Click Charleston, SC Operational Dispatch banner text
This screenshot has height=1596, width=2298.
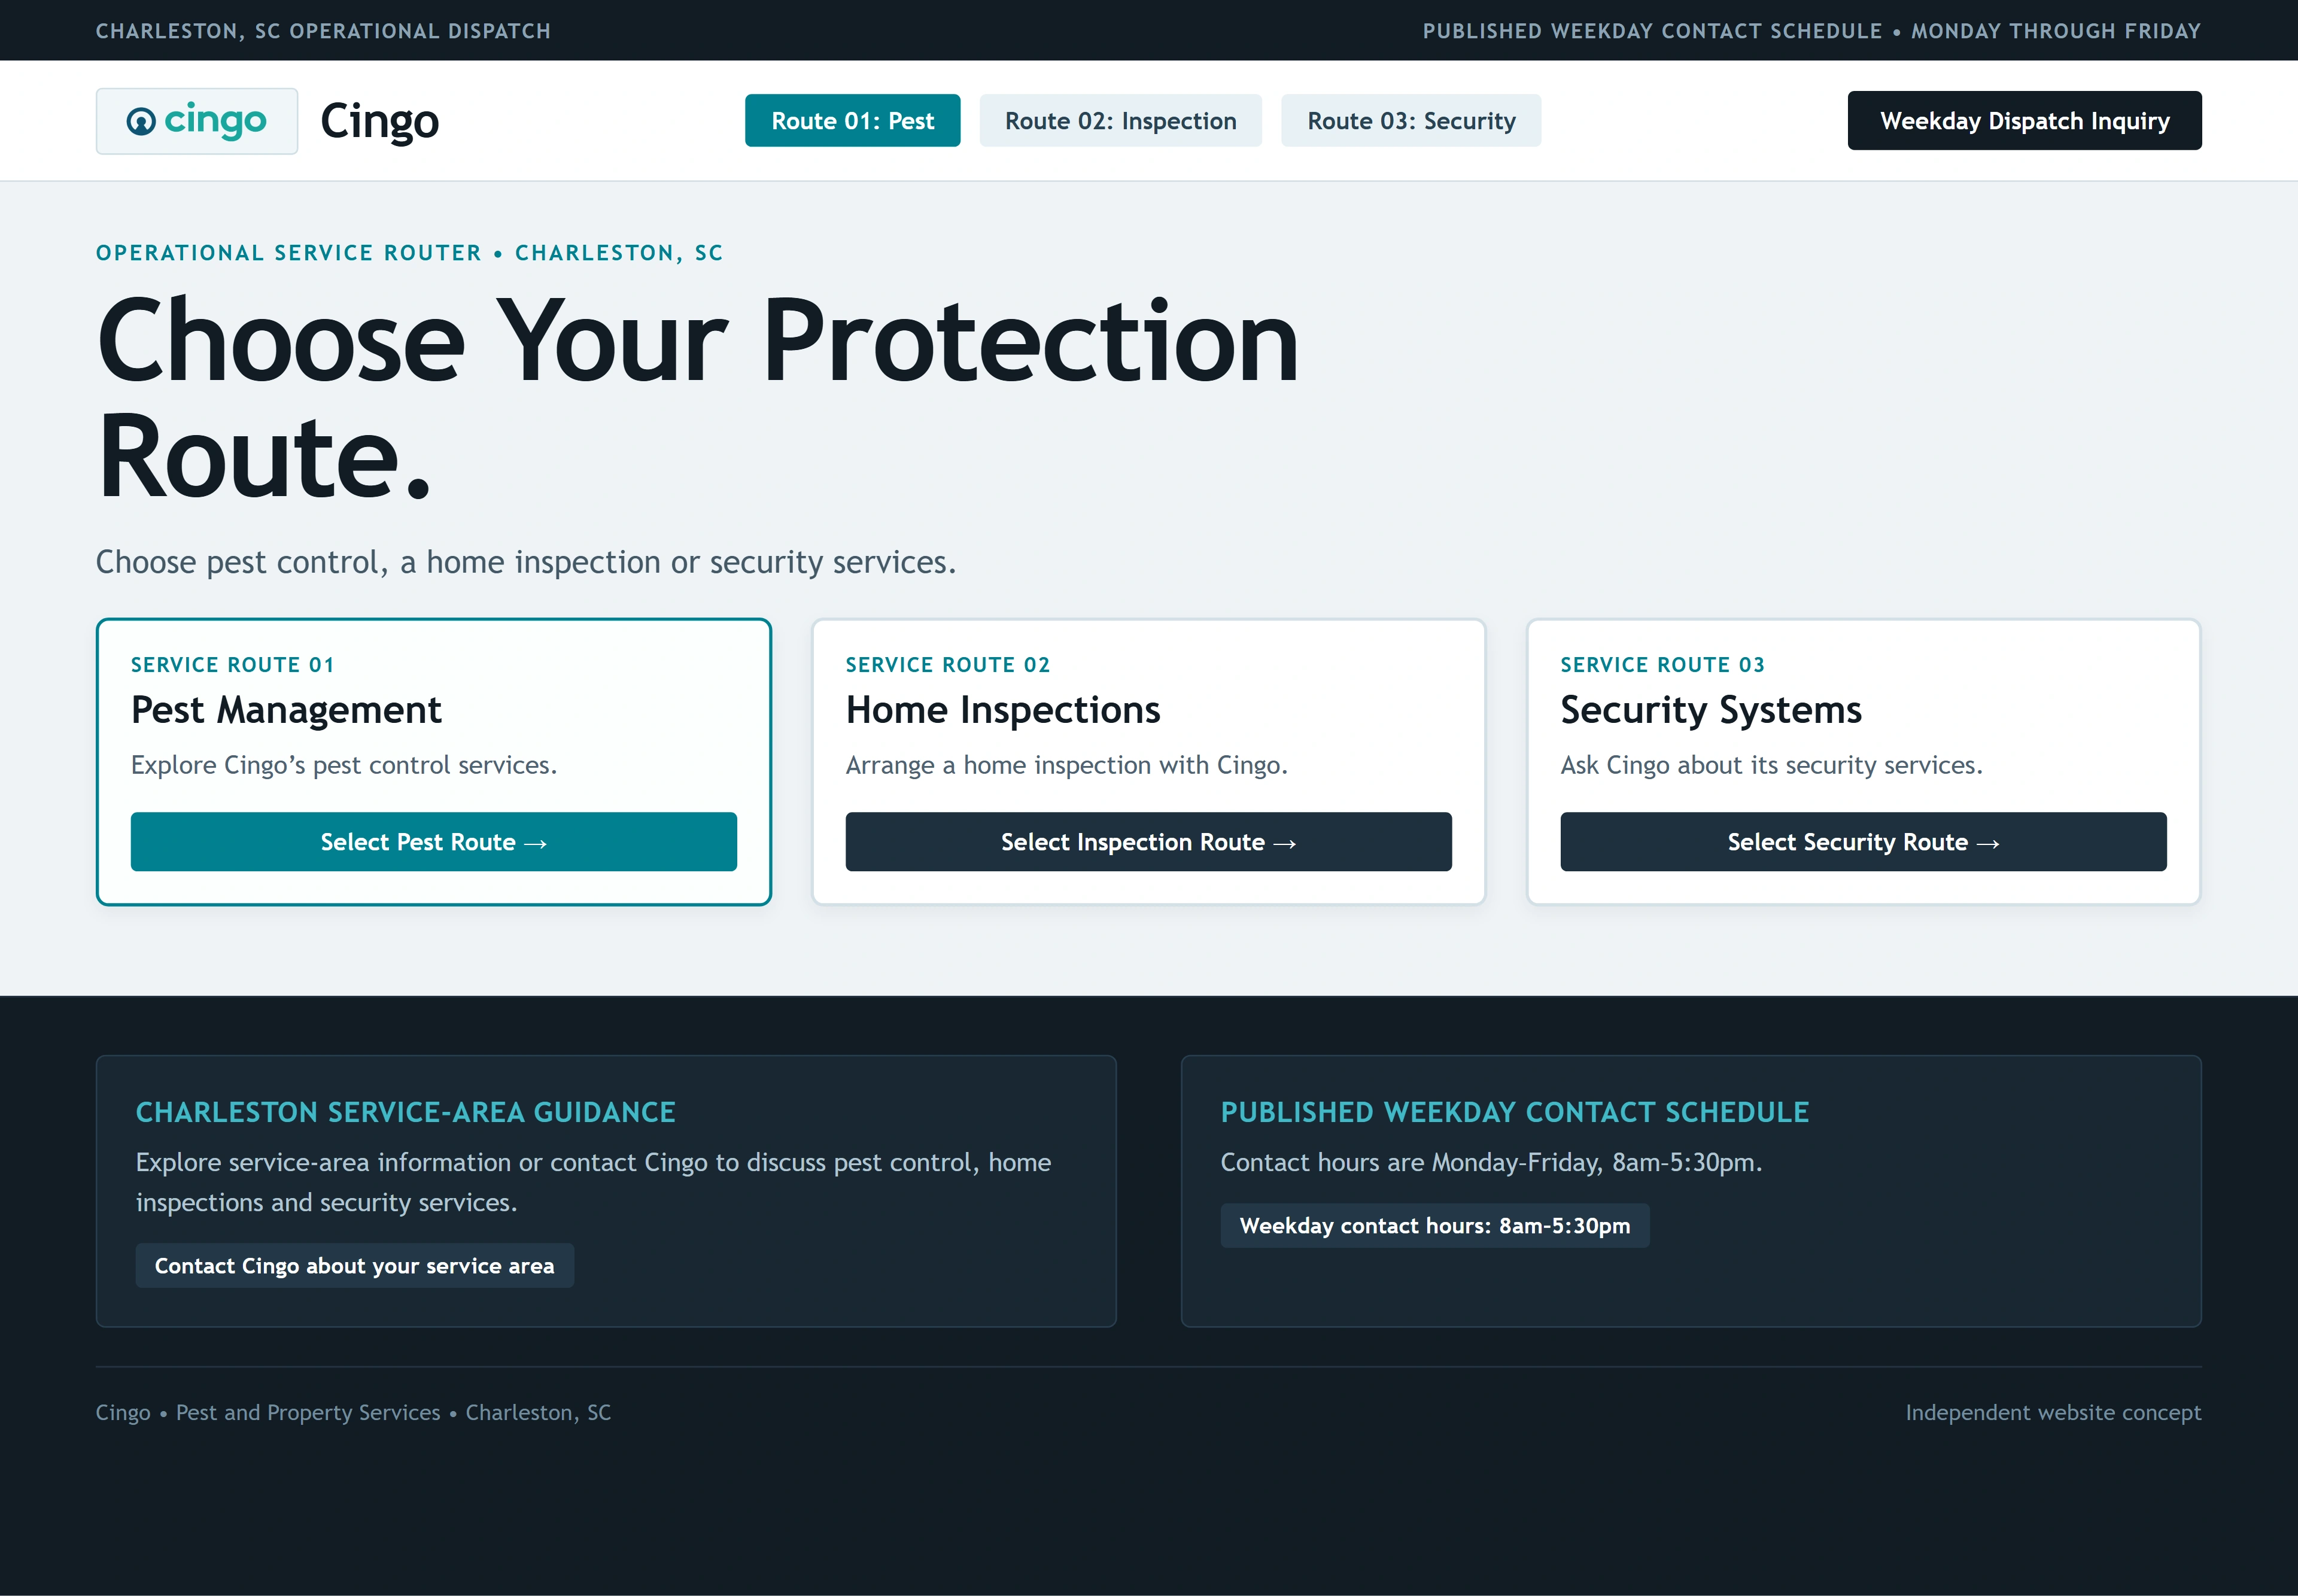pyautogui.click(x=323, y=31)
